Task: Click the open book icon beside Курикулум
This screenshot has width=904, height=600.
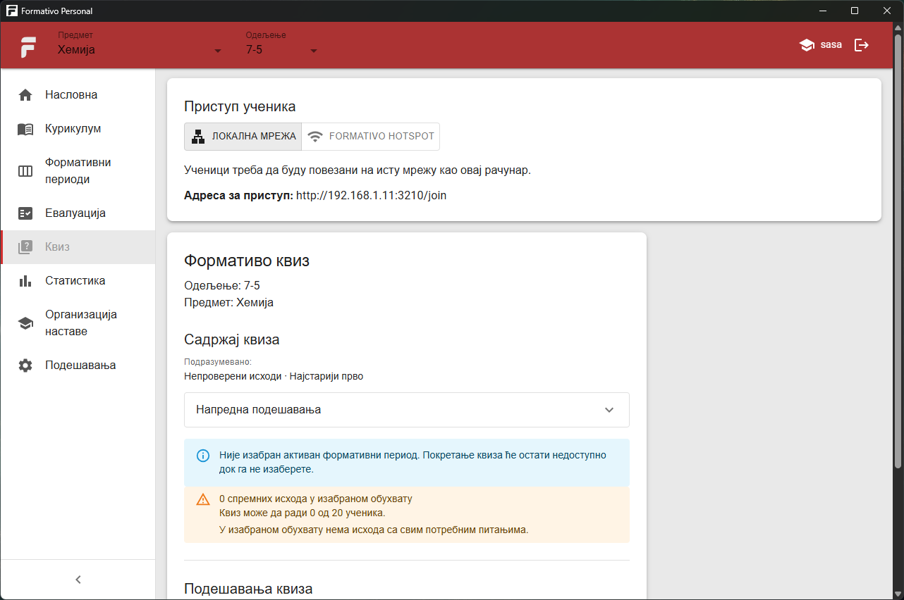Action: coord(25,129)
